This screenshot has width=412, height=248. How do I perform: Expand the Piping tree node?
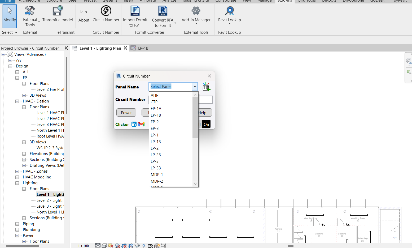(x=17, y=224)
